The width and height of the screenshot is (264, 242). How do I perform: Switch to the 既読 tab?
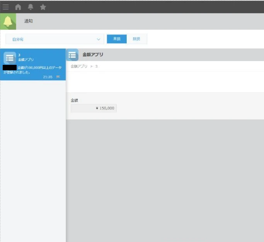(x=136, y=39)
